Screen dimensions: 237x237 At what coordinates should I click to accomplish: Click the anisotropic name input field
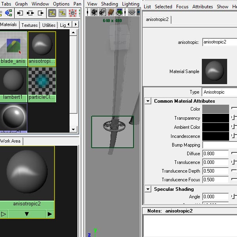220,42
